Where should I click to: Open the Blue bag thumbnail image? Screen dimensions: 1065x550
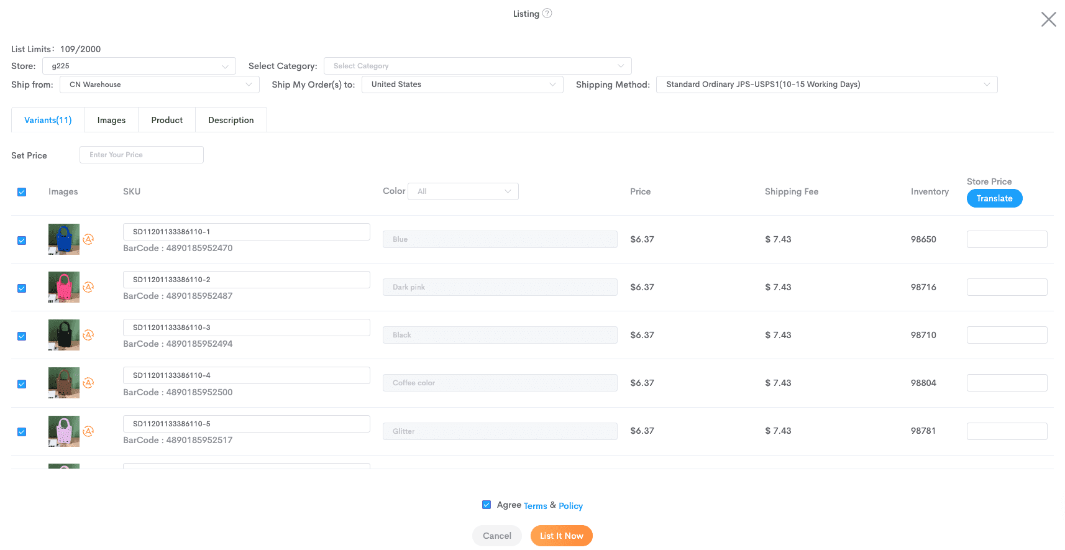coord(64,239)
